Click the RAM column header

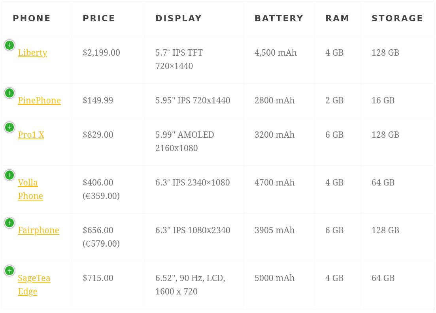[x=337, y=19]
